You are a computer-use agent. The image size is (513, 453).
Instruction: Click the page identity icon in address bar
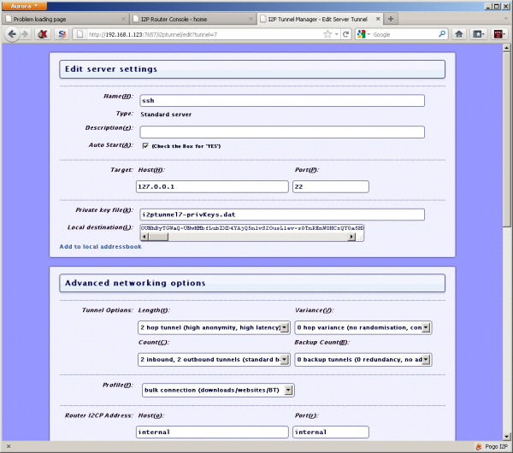pyautogui.click(x=80, y=34)
